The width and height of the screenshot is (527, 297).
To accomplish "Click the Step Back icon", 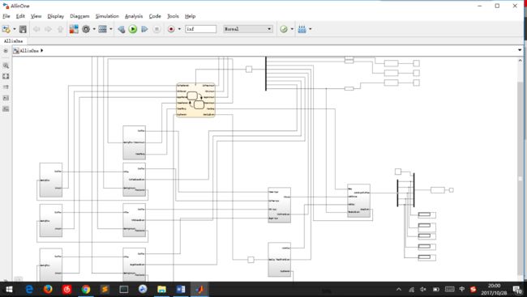I will click(122, 29).
